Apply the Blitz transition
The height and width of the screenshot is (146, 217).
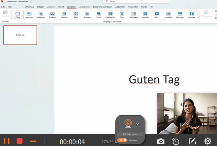pos(157,15)
